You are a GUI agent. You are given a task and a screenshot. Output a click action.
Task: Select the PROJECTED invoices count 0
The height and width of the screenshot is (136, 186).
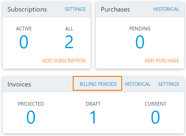click(x=31, y=117)
